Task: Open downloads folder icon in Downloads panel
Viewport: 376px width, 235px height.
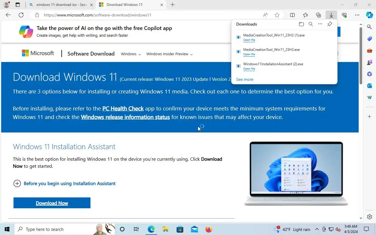Action: (x=301, y=24)
